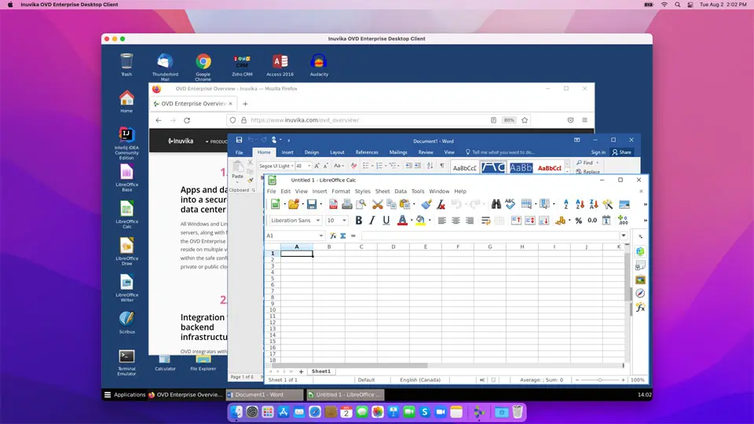Open Find & Replace binoculars icon
Viewport: 754px width, 424px height.
[x=496, y=204]
